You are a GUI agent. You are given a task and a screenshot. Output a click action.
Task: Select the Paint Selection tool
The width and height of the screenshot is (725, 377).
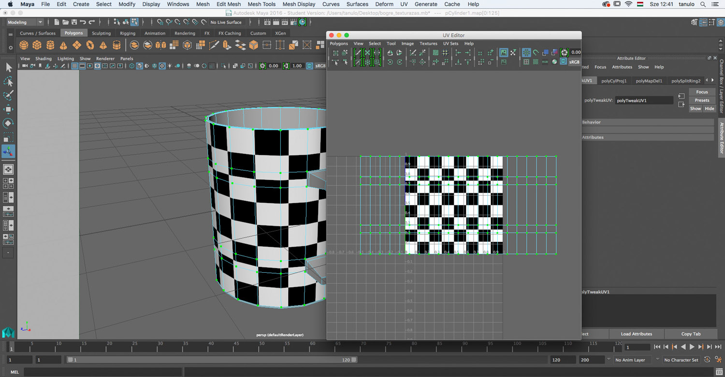click(x=8, y=96)
